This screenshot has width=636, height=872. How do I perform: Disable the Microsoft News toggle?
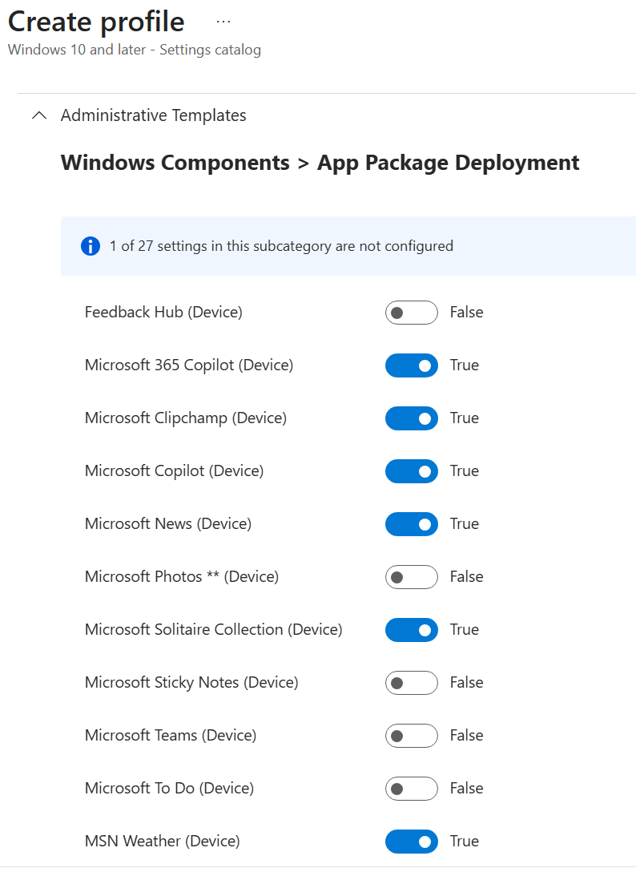411,524
